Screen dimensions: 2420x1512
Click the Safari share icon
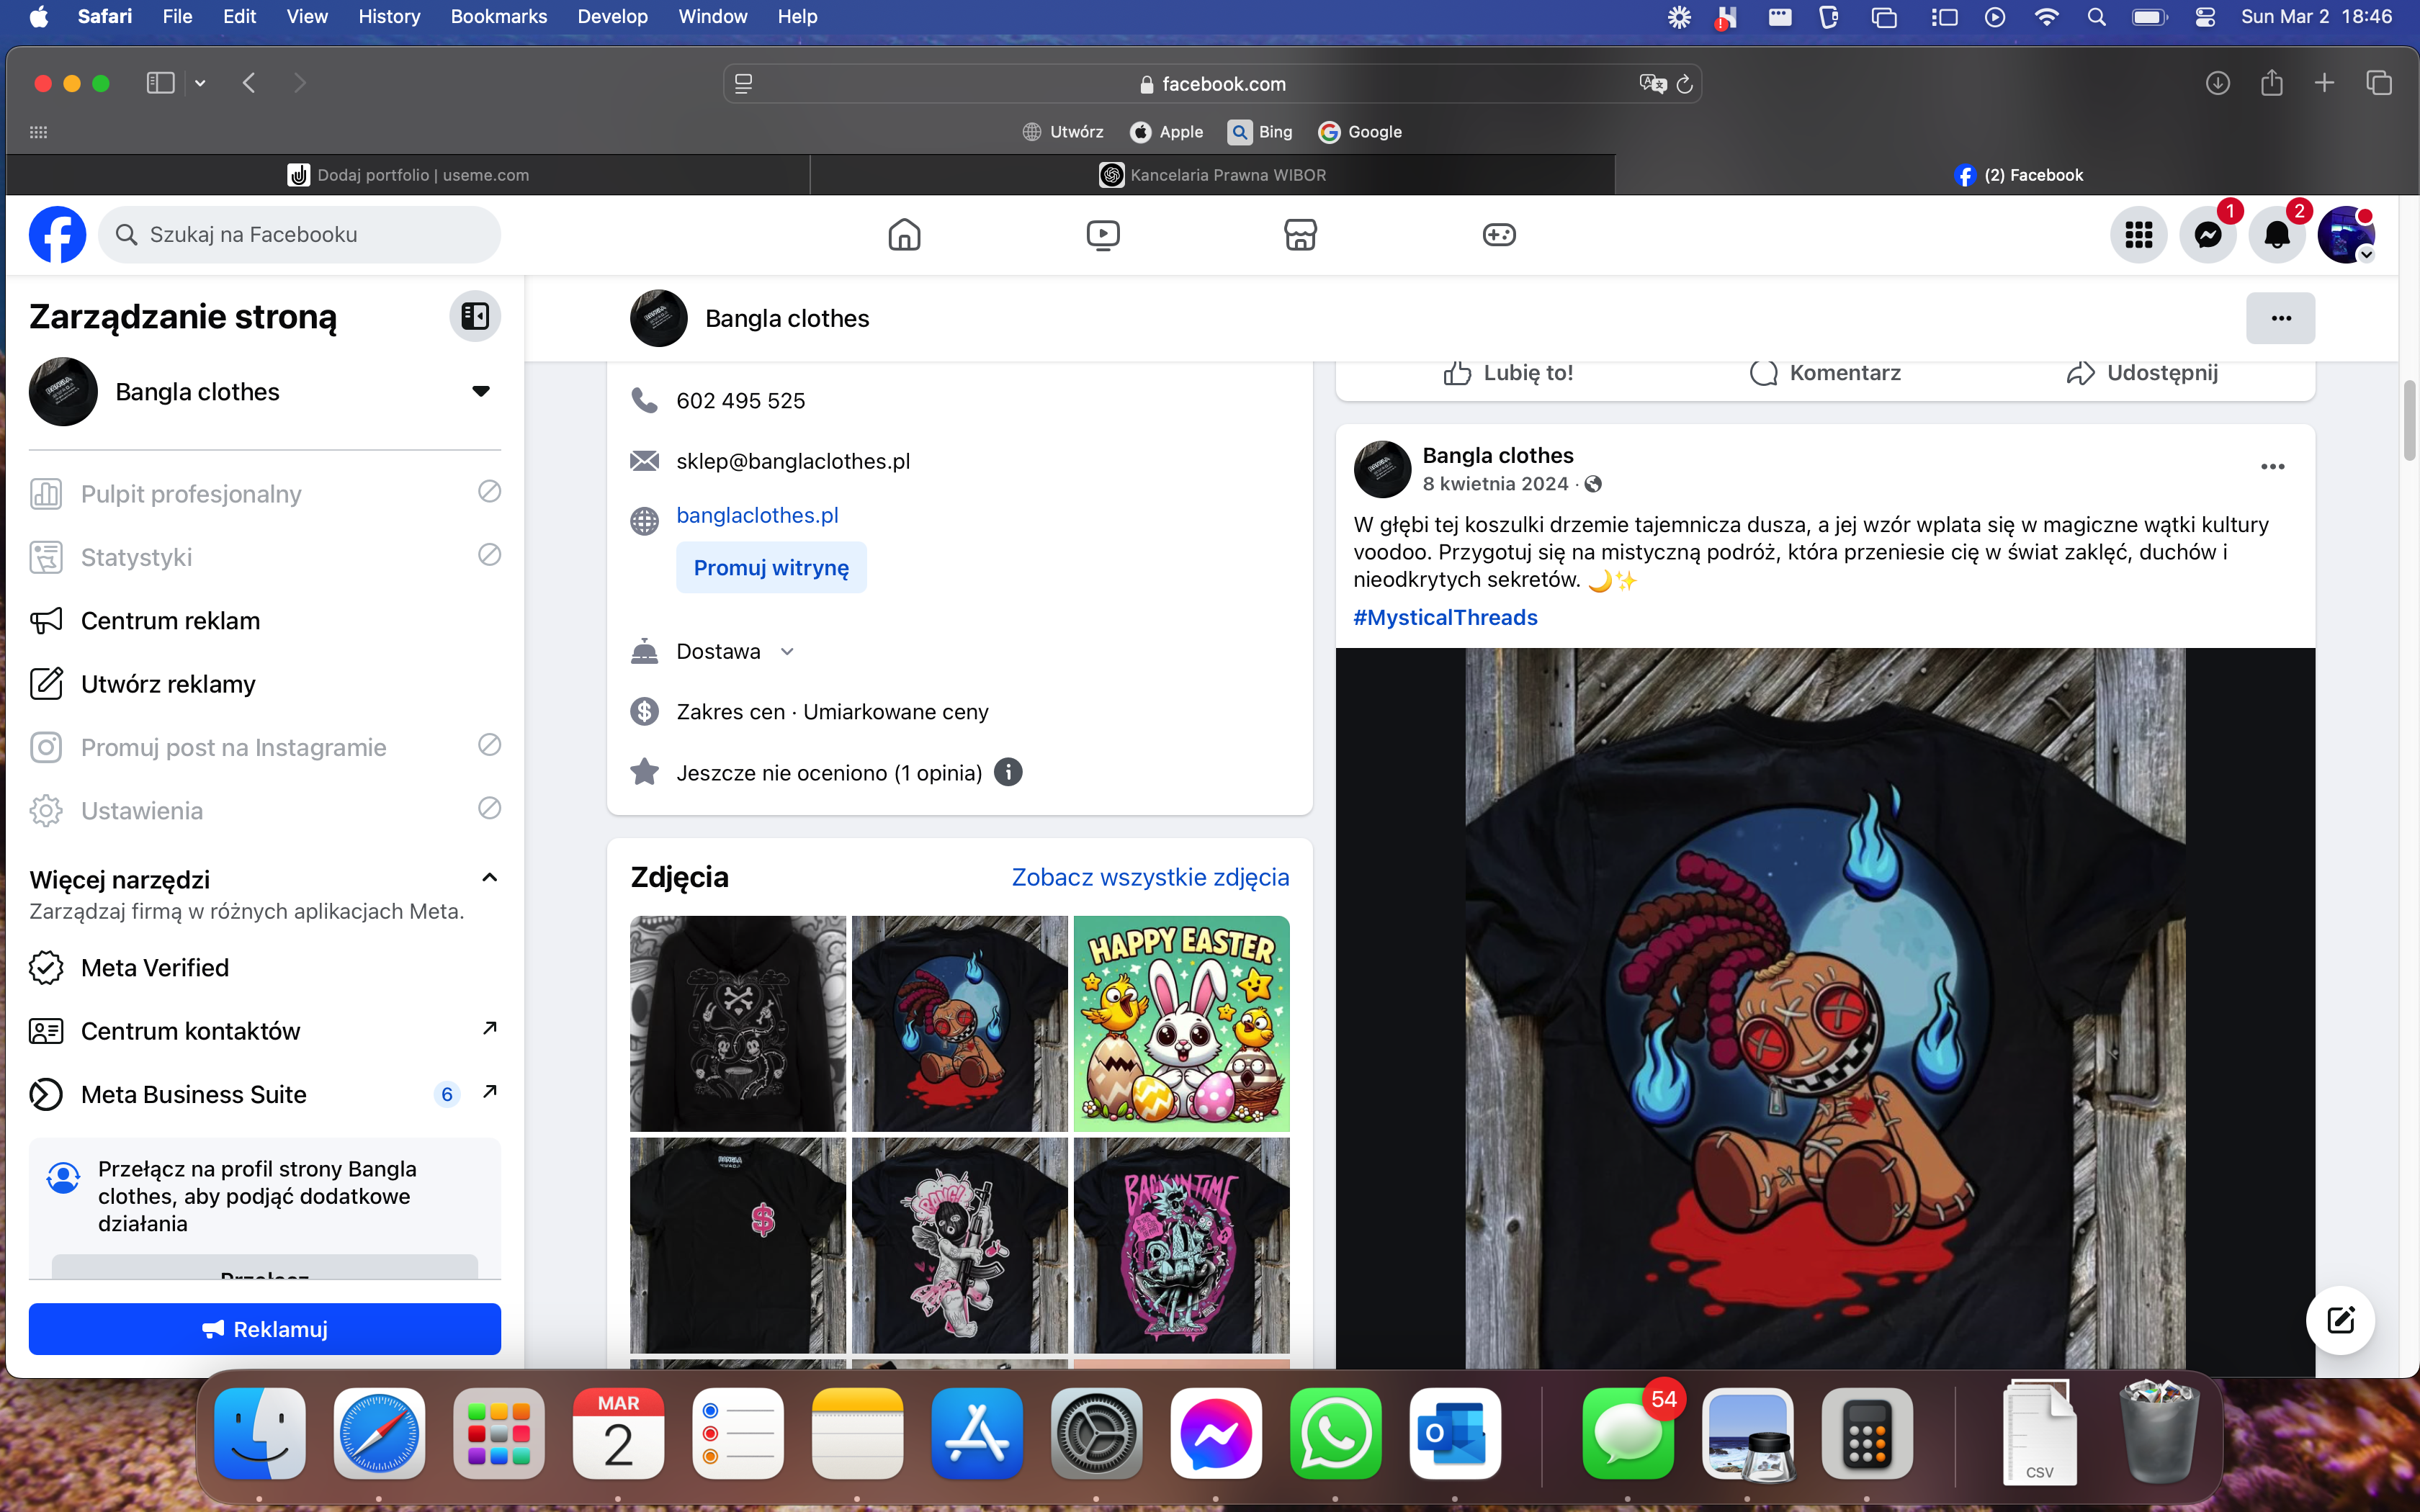point(2271,83)
